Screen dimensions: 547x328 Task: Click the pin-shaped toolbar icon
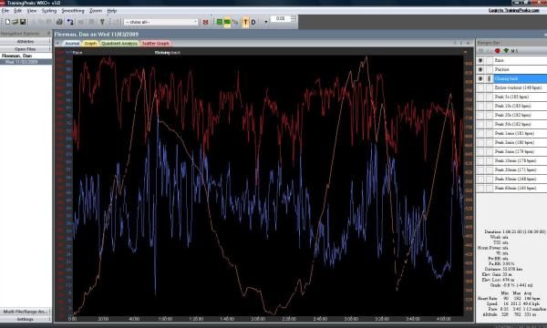click(102, 22)
